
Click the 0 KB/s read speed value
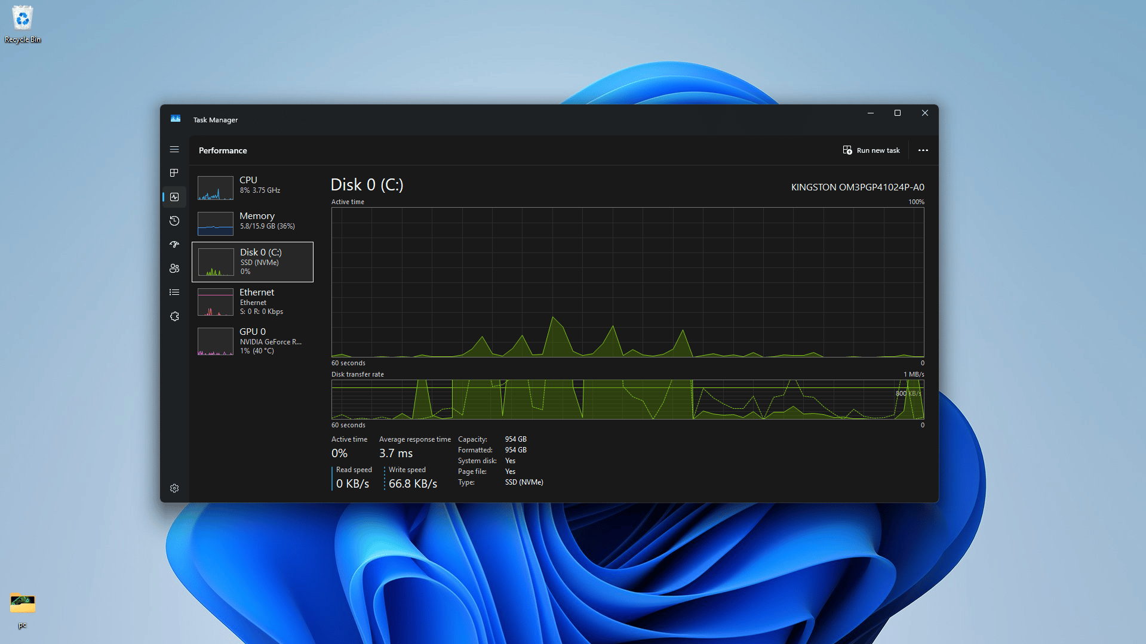pyautogui.click(x=352, y=484)
